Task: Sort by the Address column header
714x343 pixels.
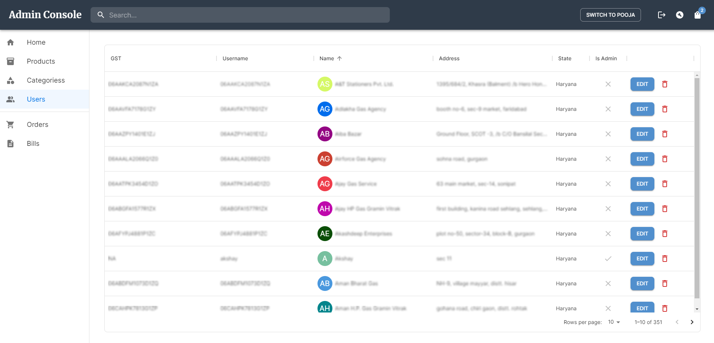Action: click(x=449, y=58)
